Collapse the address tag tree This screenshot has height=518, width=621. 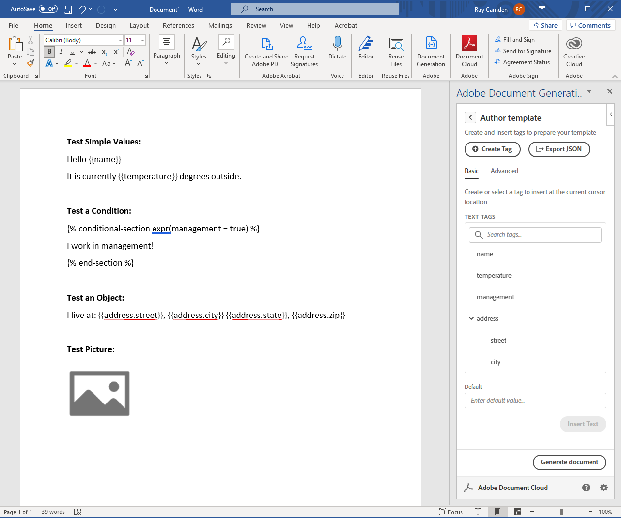tap(471, 318)
